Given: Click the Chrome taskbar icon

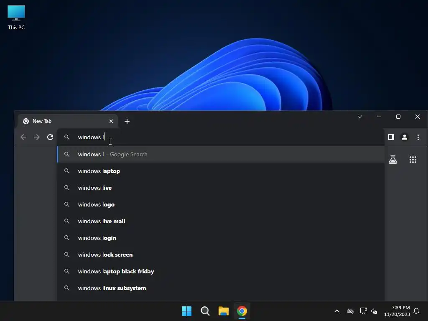Looking at the screenshot, I should [x=242, y=311].
